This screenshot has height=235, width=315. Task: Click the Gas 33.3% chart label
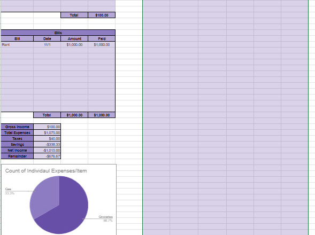[10, 191]
